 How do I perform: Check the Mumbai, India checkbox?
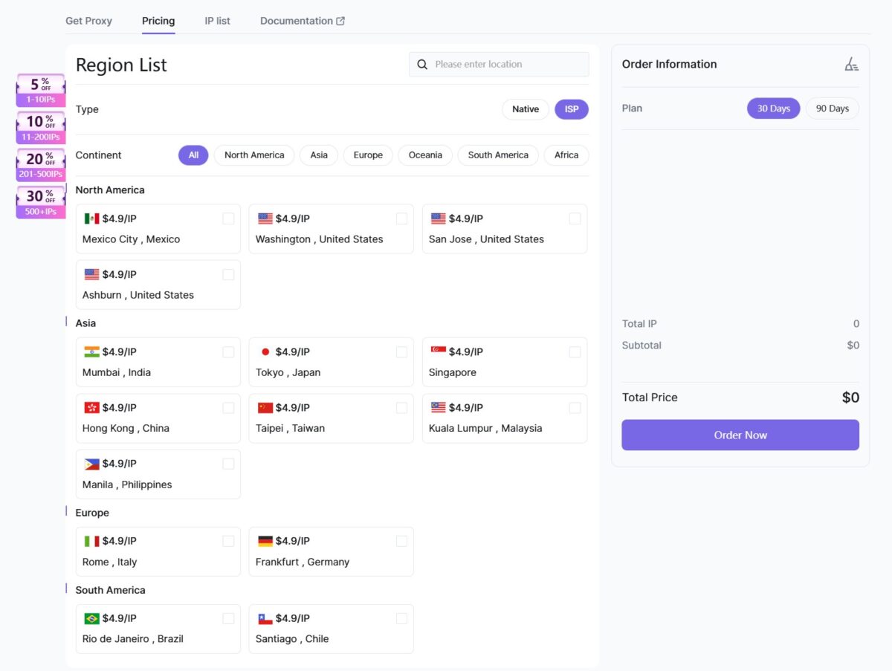(x=228, y=351)
